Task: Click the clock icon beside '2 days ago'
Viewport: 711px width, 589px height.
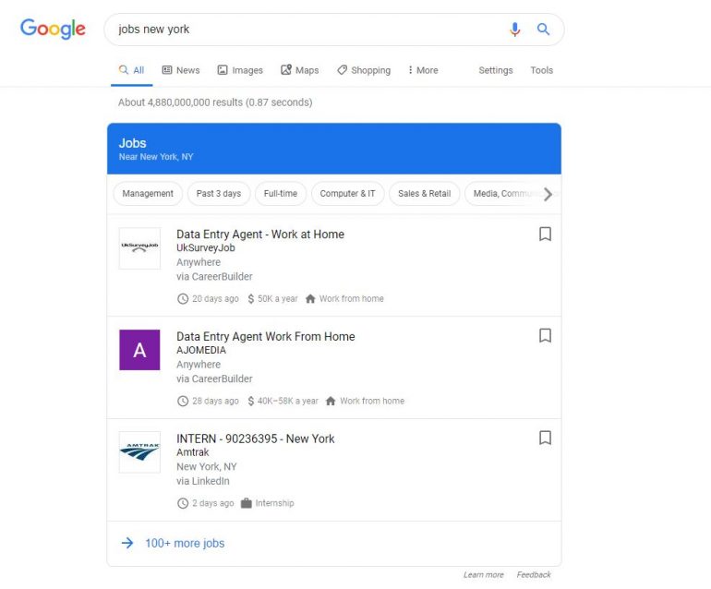Action: point(183,503)
